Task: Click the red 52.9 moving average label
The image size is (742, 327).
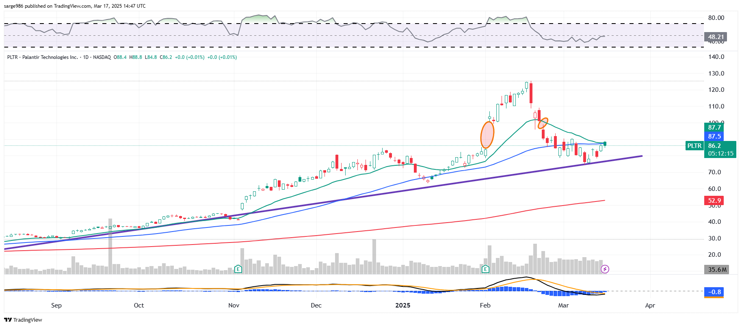Action: 714,201
